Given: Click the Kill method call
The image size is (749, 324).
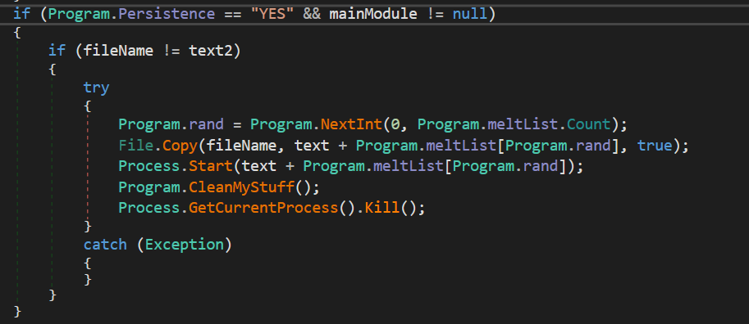Looking at the screenshot, I should (x=381, y=208).
